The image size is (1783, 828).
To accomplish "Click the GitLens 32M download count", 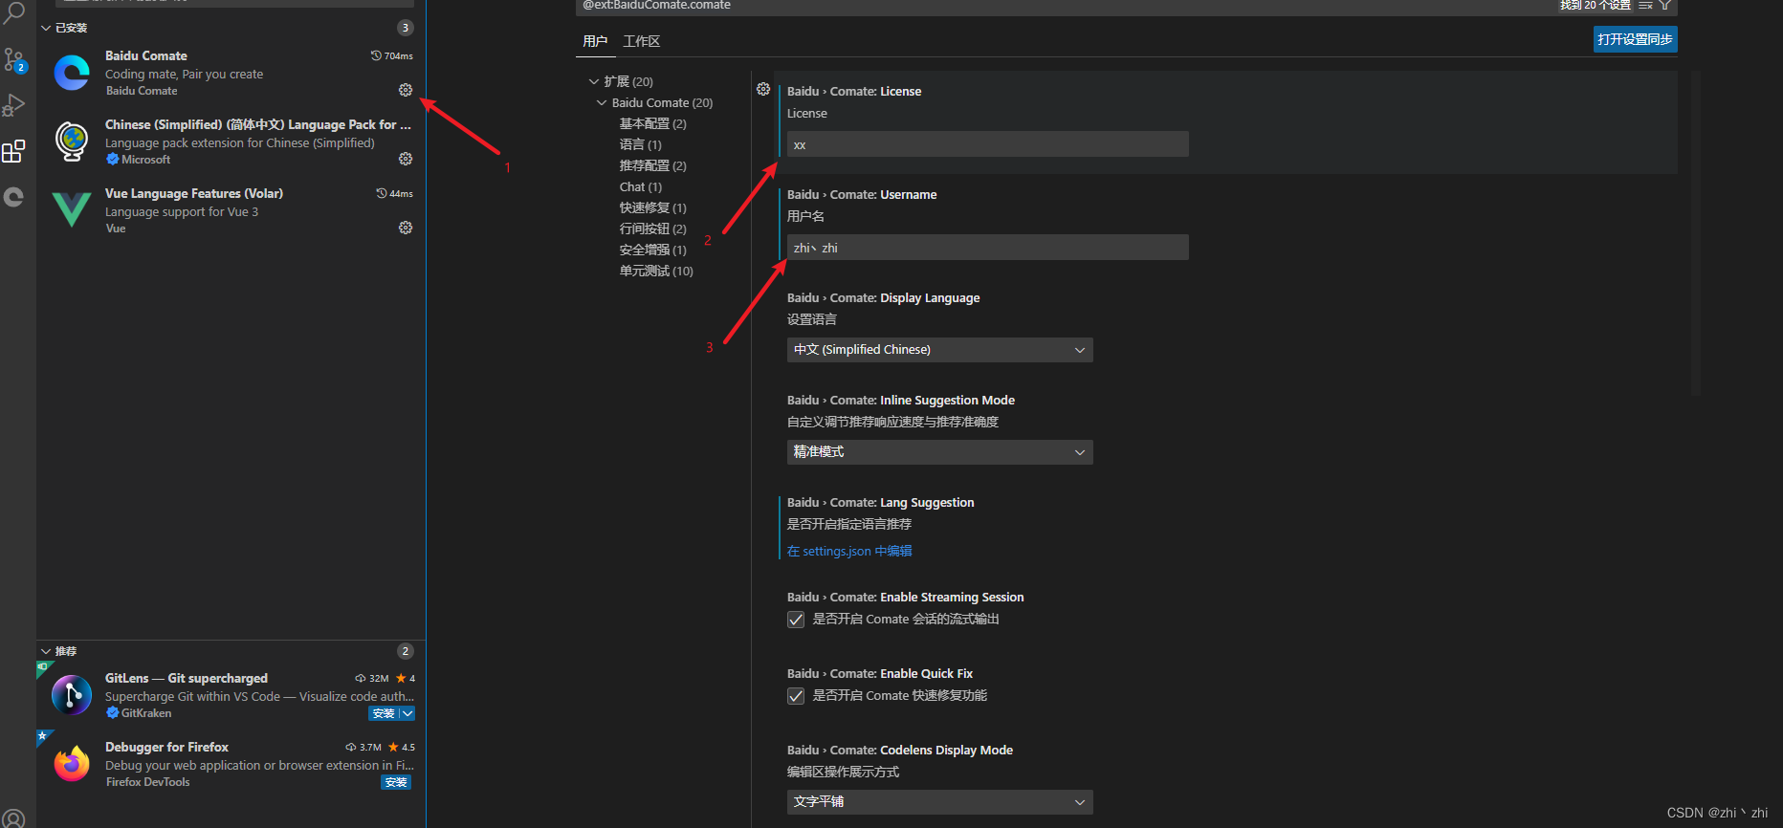I will 372,678.
